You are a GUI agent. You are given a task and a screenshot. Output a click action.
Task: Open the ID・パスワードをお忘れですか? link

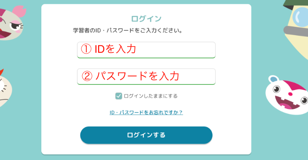pyautogui.click(x=147, y=113)
